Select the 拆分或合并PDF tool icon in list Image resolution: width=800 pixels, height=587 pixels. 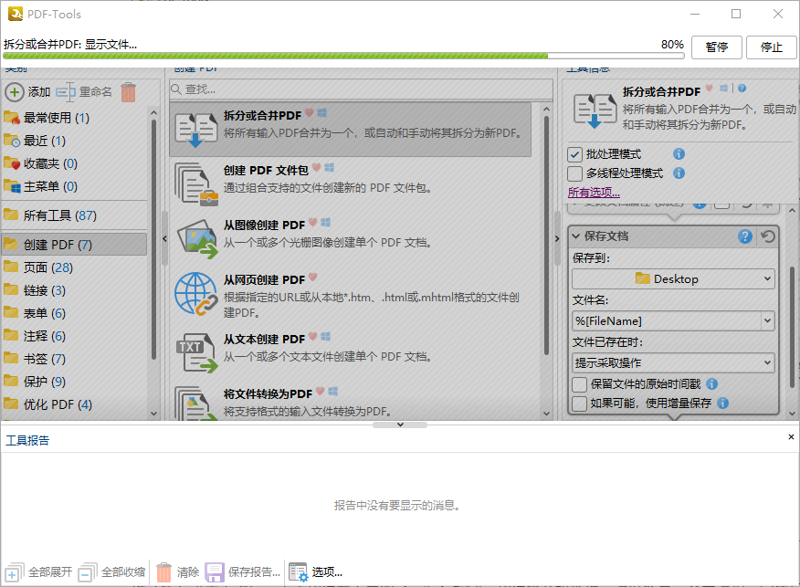click(196, 130)
